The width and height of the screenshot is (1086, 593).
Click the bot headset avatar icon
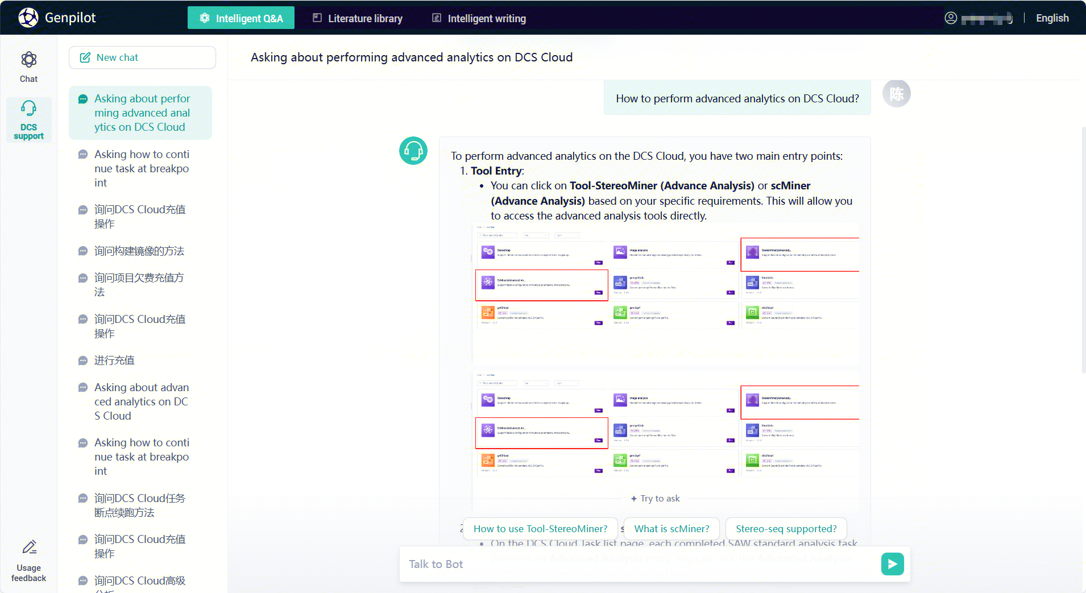[x=413, y=151]
